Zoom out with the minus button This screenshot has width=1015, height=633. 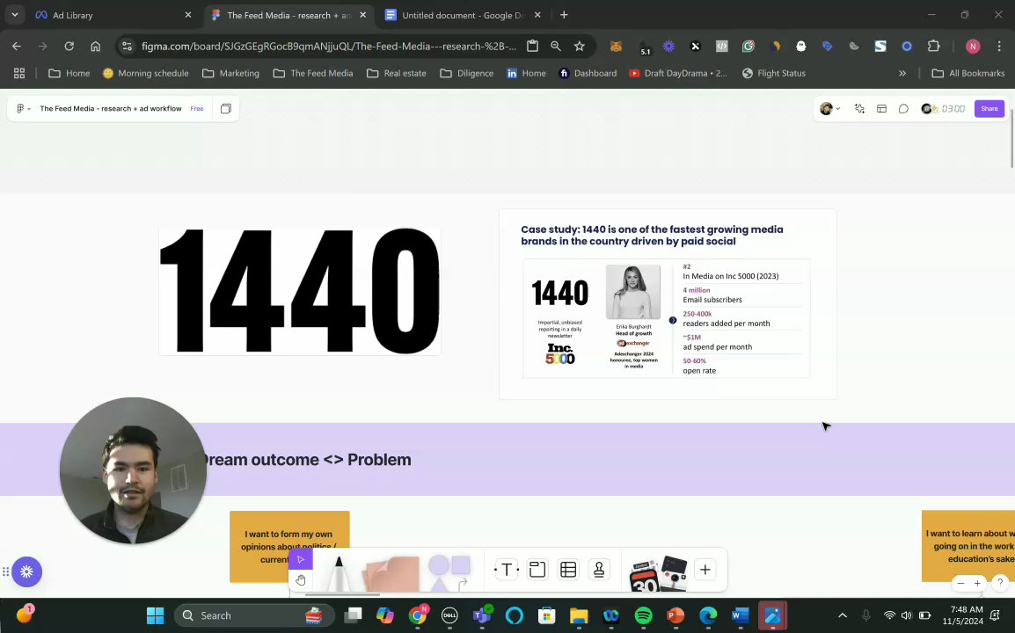click(x=960, y=583)
